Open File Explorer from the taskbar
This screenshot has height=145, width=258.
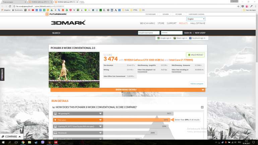[29, 142]
